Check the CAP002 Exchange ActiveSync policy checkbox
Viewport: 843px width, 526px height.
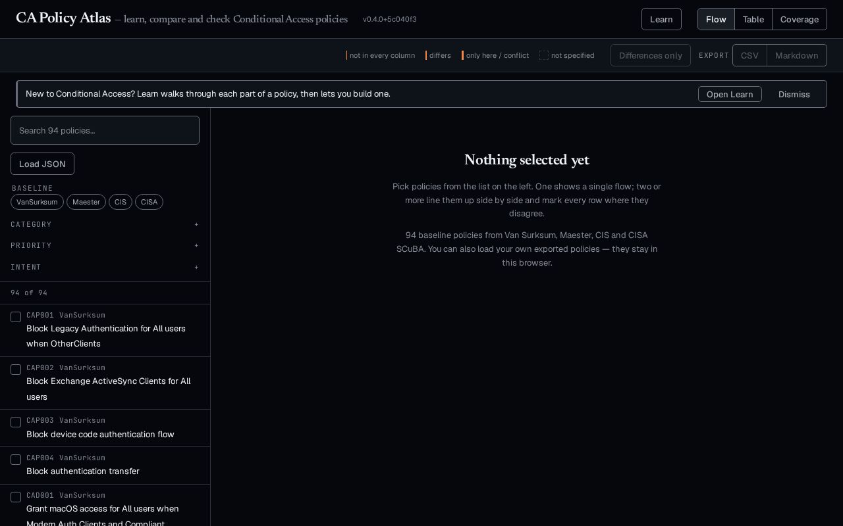pos(16,370)
